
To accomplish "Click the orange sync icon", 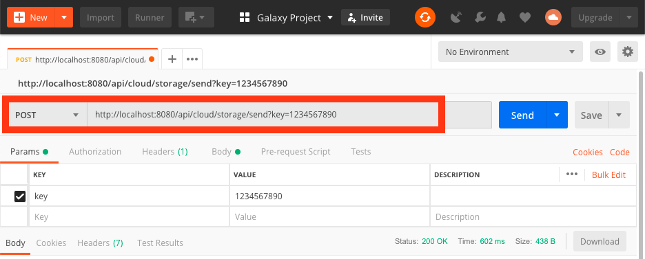I will (425, 18).
